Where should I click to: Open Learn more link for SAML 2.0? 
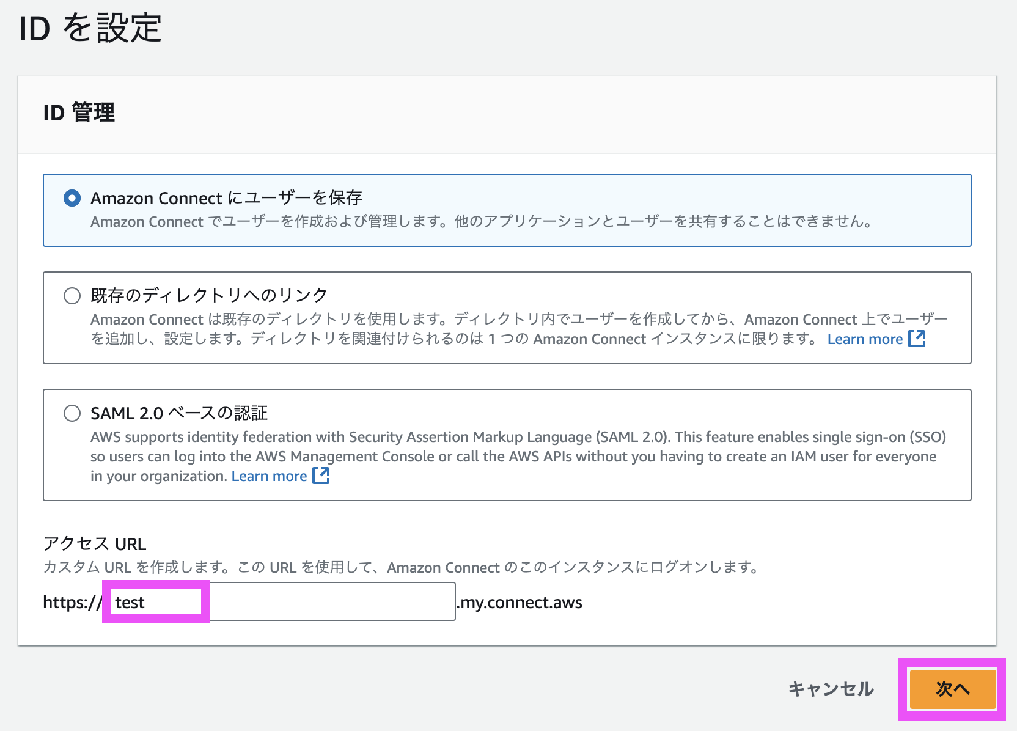point(269,476)
